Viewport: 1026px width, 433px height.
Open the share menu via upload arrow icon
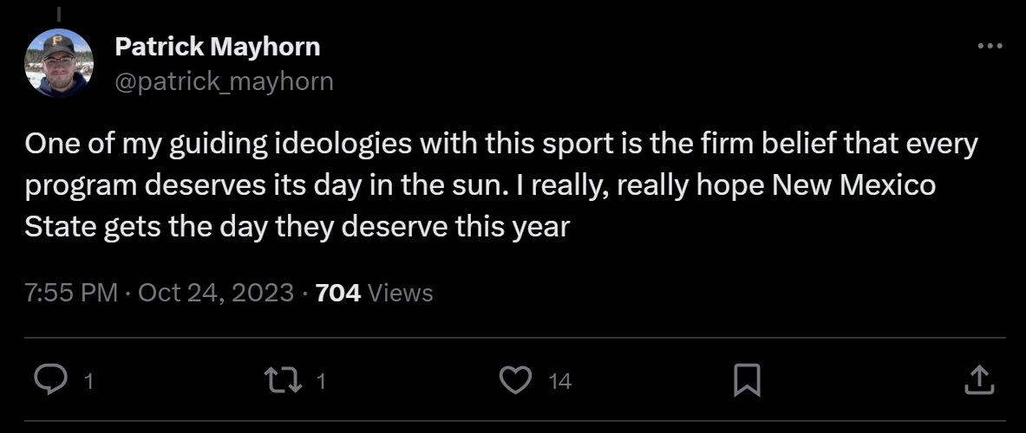coord(979,379)
